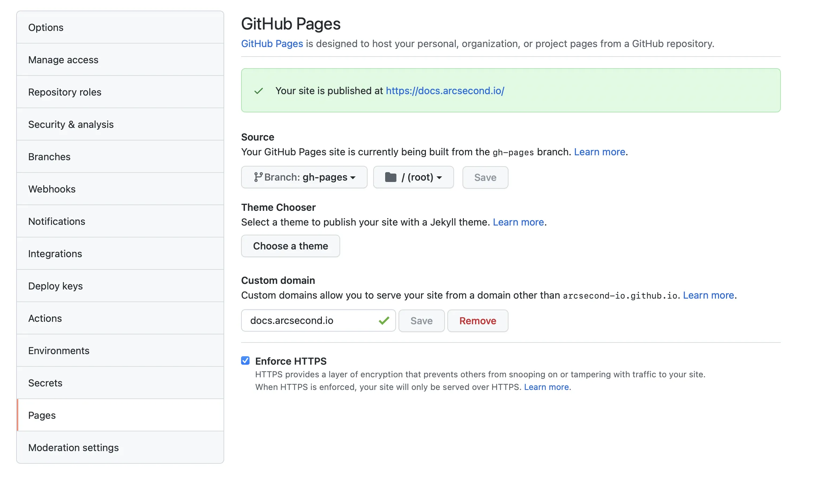816x482 pixels.
Task: Go to the Webhooks settings section
Action: point(52,189)
